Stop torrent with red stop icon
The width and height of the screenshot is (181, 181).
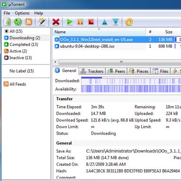(91, 22)
